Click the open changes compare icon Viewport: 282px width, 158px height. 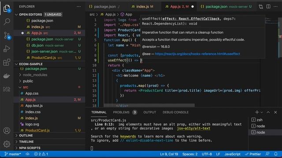(261, 7)
